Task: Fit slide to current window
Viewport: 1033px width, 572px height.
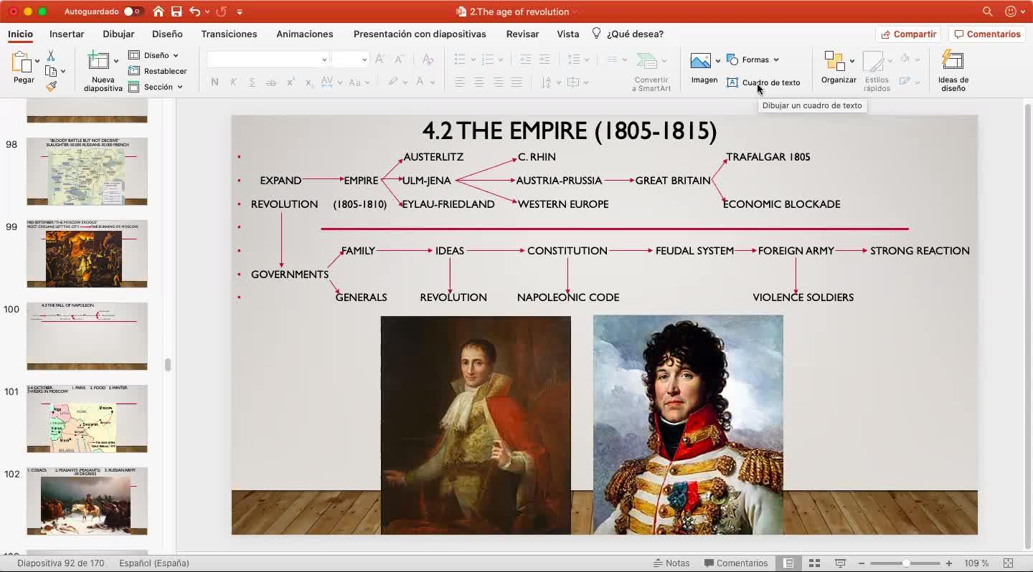Action: click(1008, 563)
